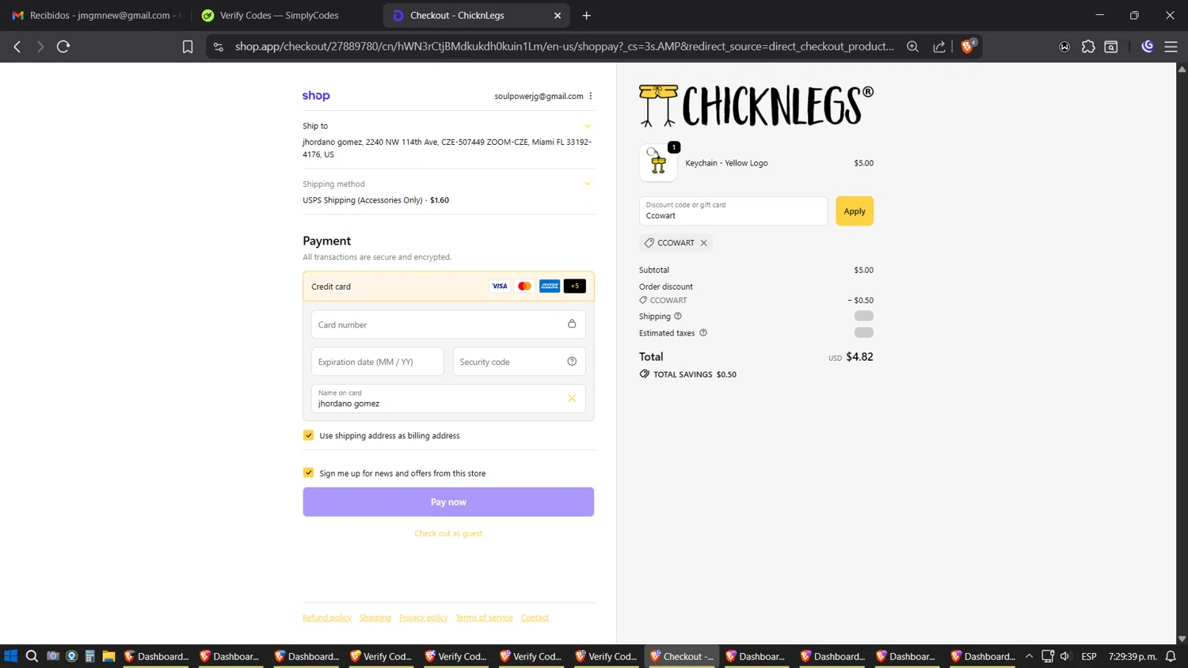Open the Refund policy link
This screenshot has width=1188, height=668.
[327, 617]
